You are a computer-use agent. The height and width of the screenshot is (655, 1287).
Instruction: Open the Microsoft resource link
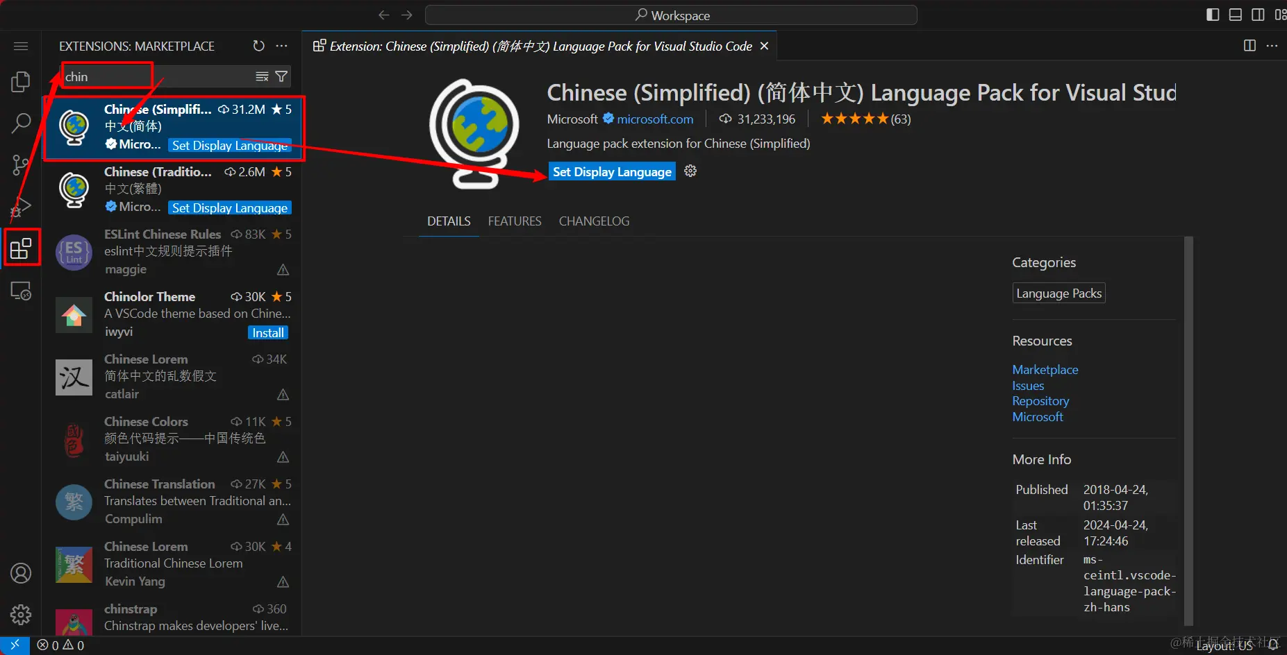(x=1038, y=417)
